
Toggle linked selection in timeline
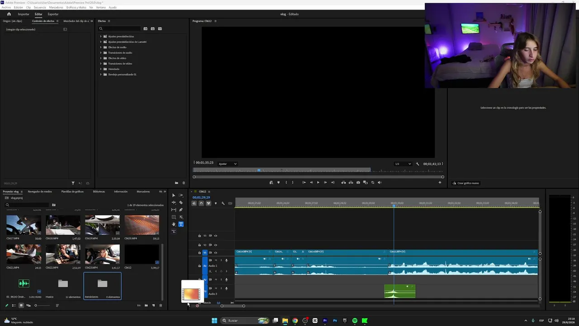[x=209, y=203]
